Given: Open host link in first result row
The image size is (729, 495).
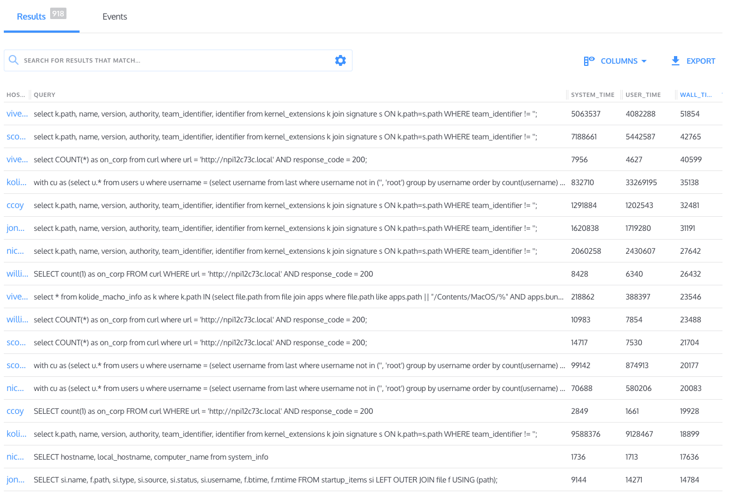Looking at the screenshot, I should 17,114.
